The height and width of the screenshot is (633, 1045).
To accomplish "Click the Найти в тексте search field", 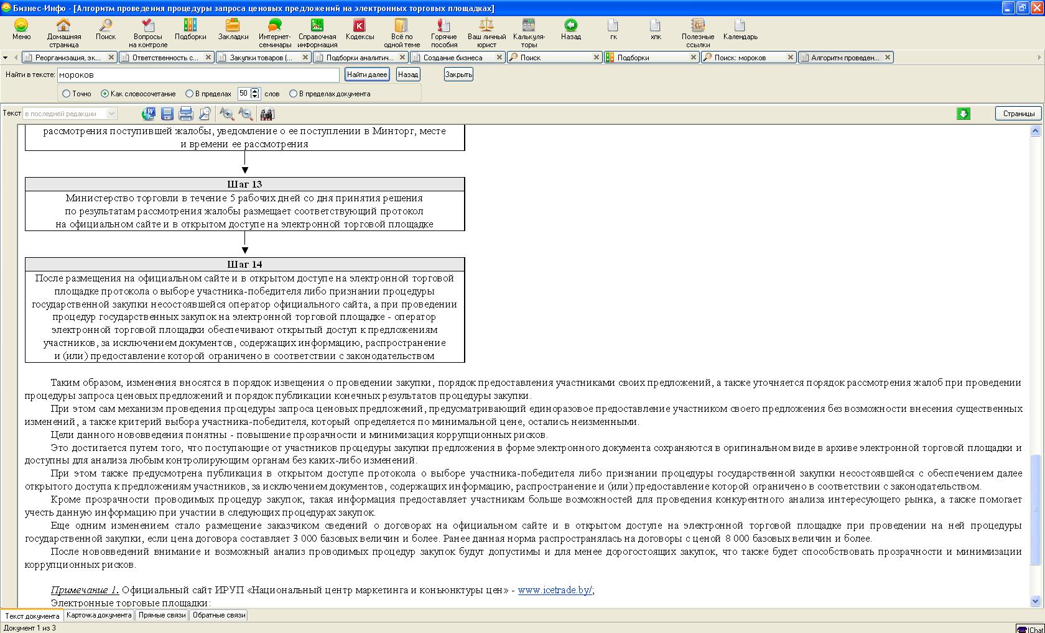I will pos(198,75).
